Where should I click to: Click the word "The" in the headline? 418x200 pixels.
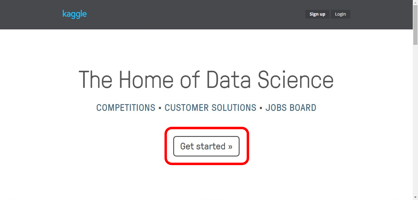[x=96, y=79]
